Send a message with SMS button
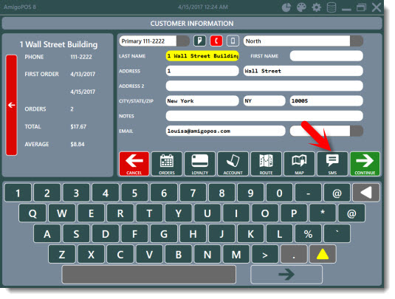The width and height of the screenshot is (395, 299). [332, 164]
